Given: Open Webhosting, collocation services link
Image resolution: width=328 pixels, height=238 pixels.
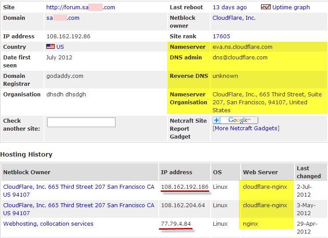Looking at the screenshot, I should click(48, 224).
